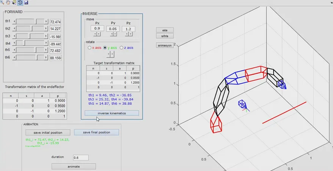Click the animasyon button
Viewport: 333px width, 171px height.
pos(165,45)
